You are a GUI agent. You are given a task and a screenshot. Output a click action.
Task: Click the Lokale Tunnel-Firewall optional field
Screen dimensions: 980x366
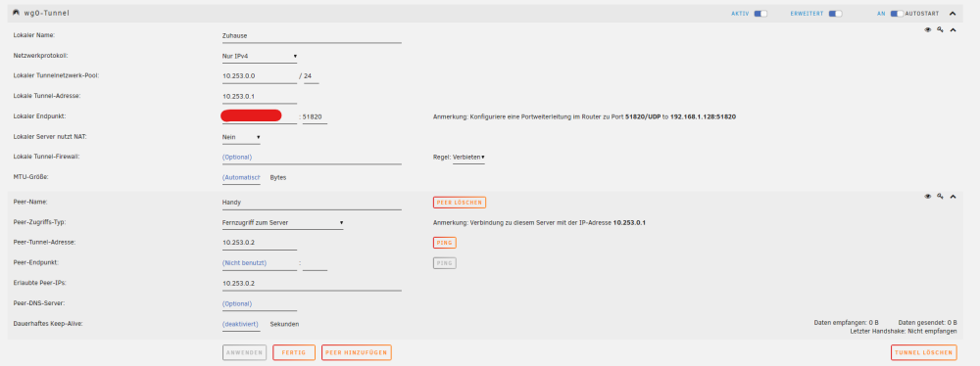312,158
